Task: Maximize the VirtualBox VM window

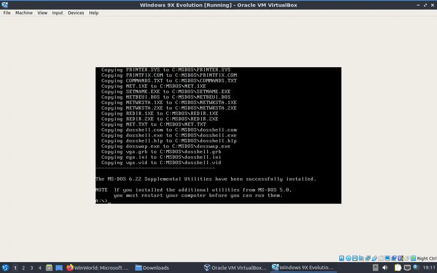Action: (425, 5)
